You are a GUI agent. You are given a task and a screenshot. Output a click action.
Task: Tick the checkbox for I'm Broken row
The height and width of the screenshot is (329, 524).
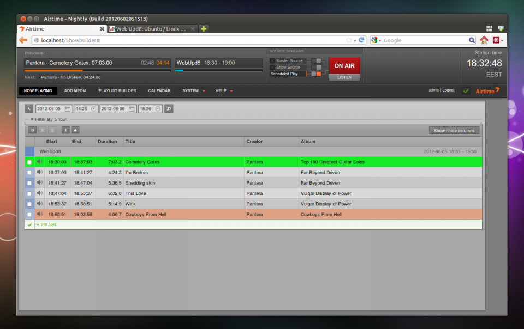click(29, 173)
